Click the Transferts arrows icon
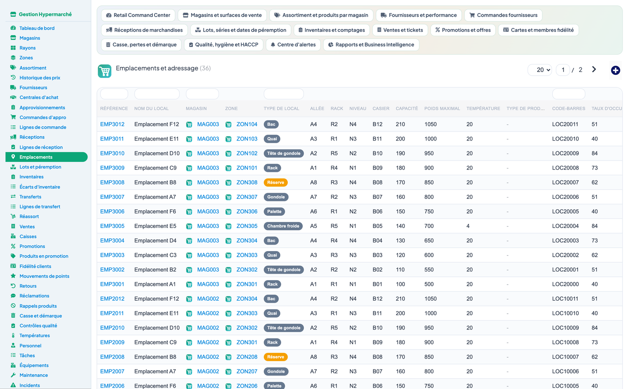Image resolution: width=629 pixels, height=389 pixels. tap(13, 197)
